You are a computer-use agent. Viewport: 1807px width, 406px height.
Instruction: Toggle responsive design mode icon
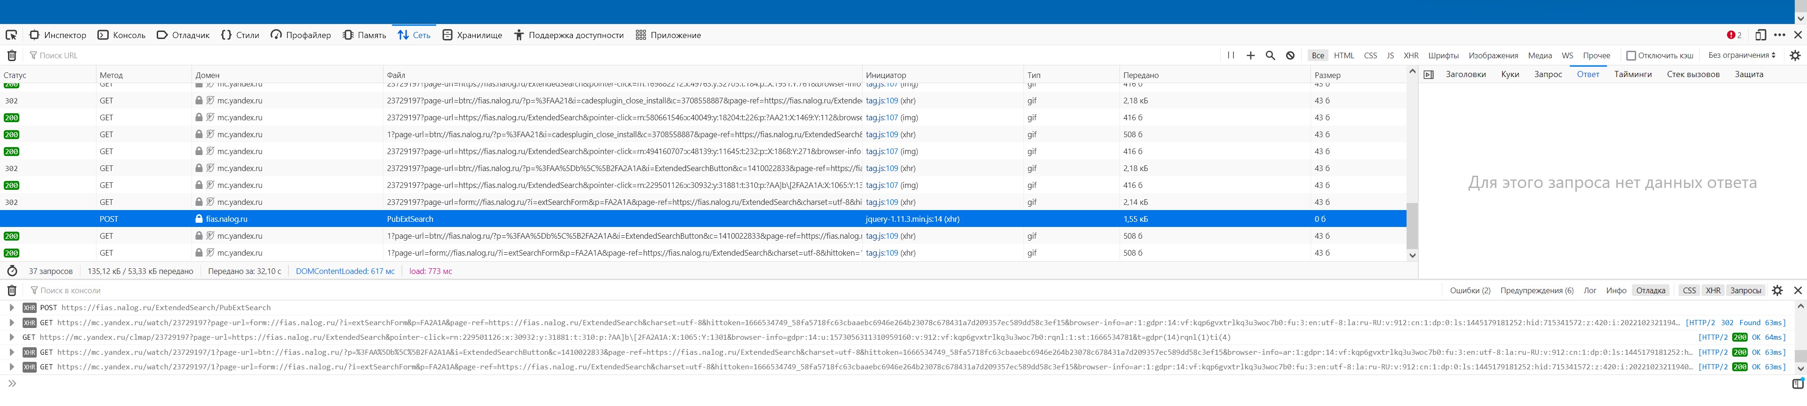[1760, 35]
